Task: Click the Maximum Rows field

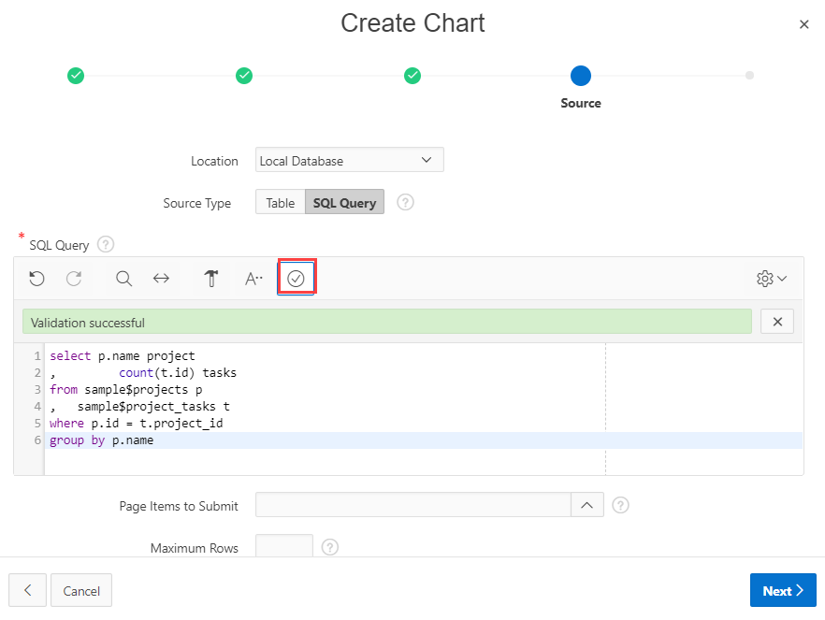Action: click(x=284, y=546)
